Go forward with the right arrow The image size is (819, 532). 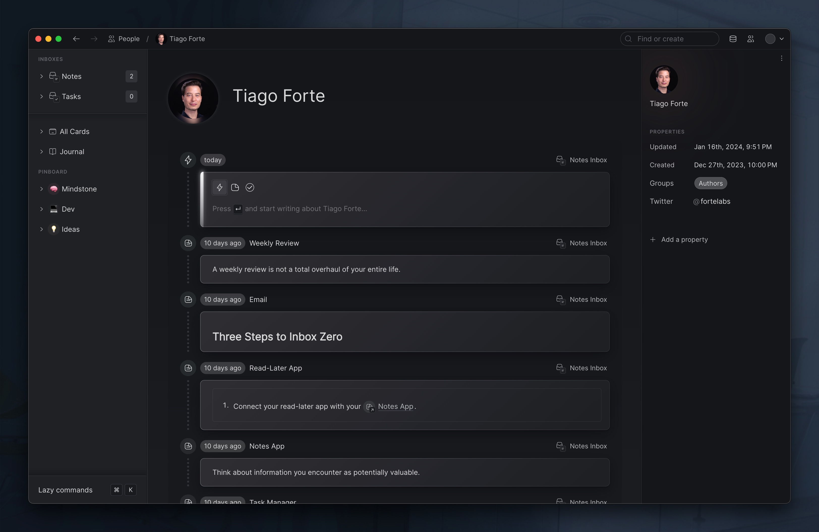94,39
